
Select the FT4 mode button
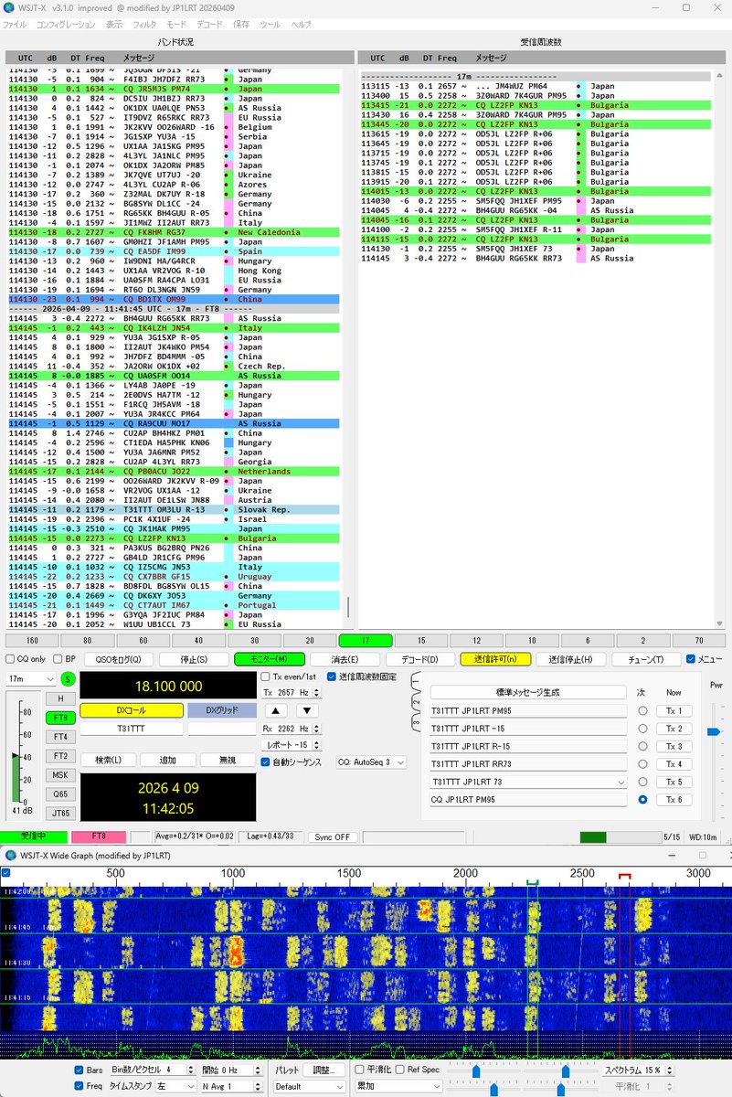click(60, 736)
